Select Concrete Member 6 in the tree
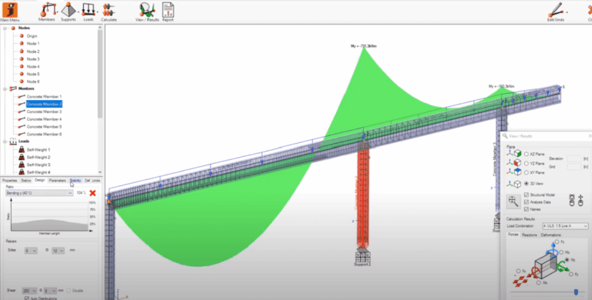The width and height of the screenshot is (592, 300). click(44, 134)
